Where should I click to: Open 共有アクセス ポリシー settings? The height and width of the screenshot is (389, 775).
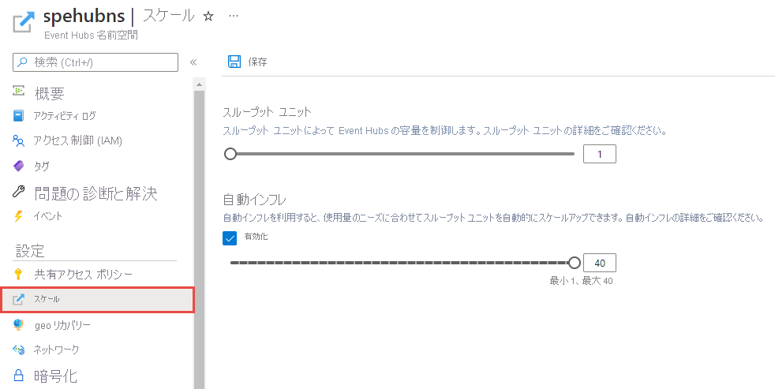[84, 275]
